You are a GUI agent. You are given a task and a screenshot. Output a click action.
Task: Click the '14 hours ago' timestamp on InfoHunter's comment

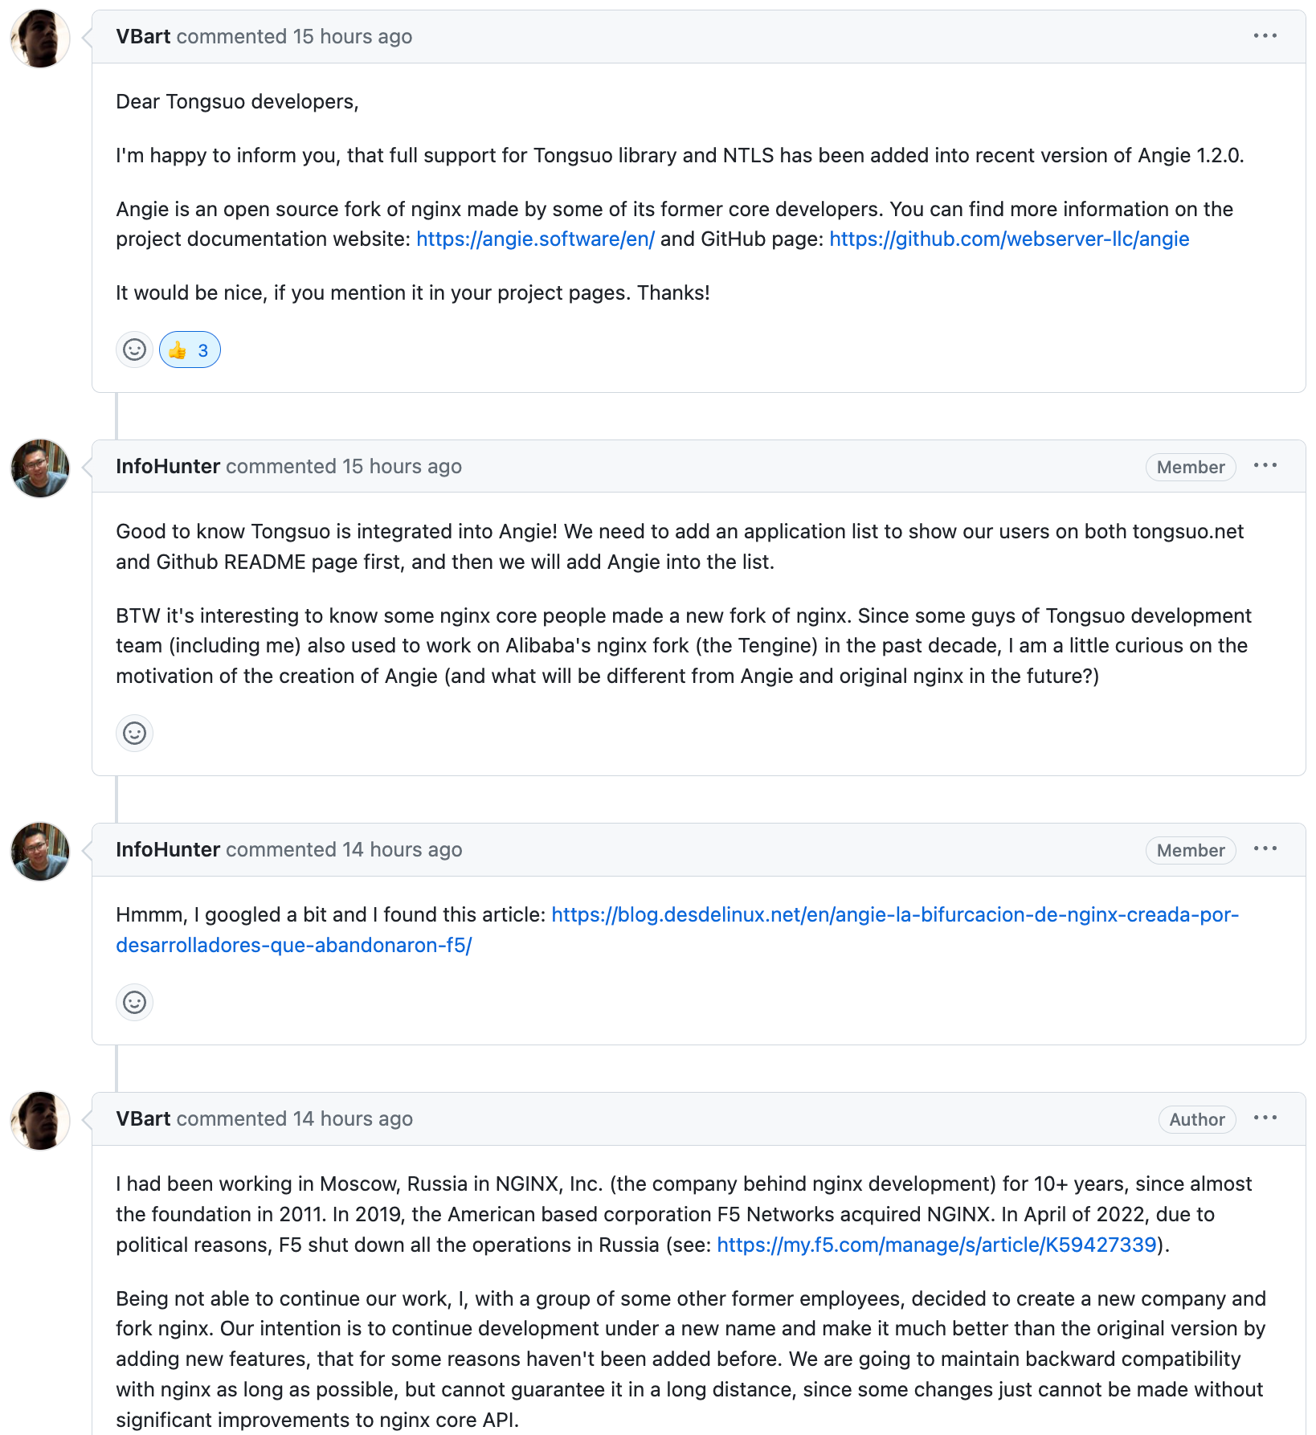[402, 850]
